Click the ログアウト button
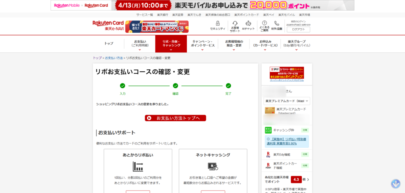The height and width of the screenshot is (193, 405). pyautogui.click(x=298, y=29)
